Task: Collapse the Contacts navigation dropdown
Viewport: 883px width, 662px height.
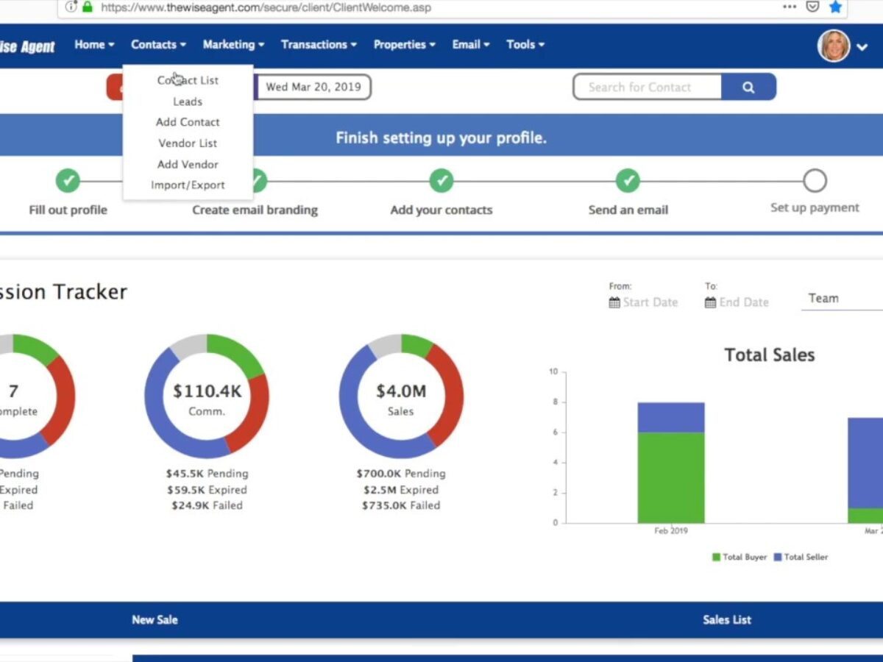Action: click(x=158, y=44)
